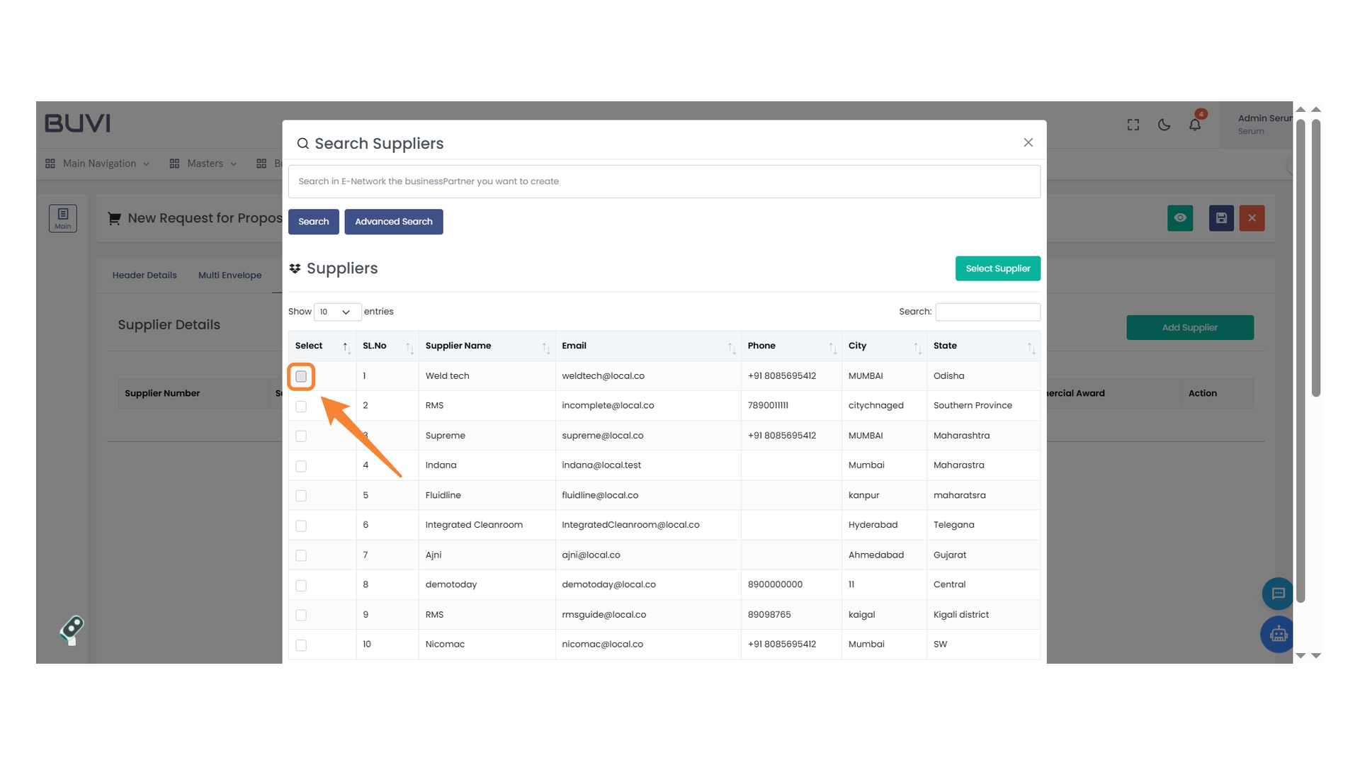The height and width of the screenshot is (765, 1360).
Task: Select the checkbox next to Nicomac
Action: tap(300, 645)
